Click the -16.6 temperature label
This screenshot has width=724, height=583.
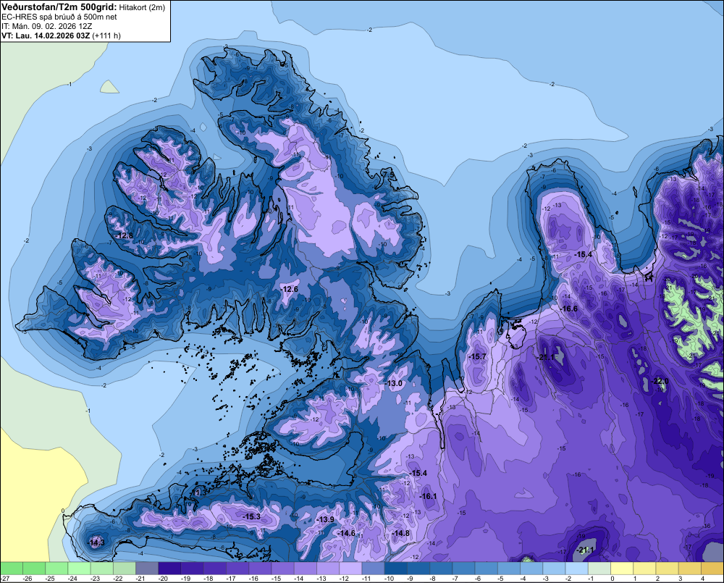[x=569, y=309]
